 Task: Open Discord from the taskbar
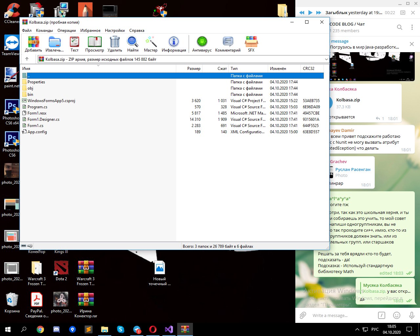tap(56, 329)
